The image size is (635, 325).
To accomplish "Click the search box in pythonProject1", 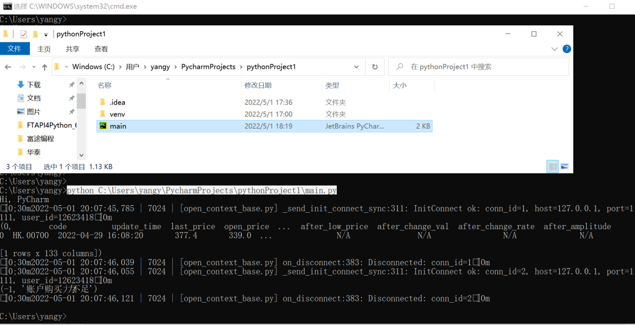I will tap(478, 67).
